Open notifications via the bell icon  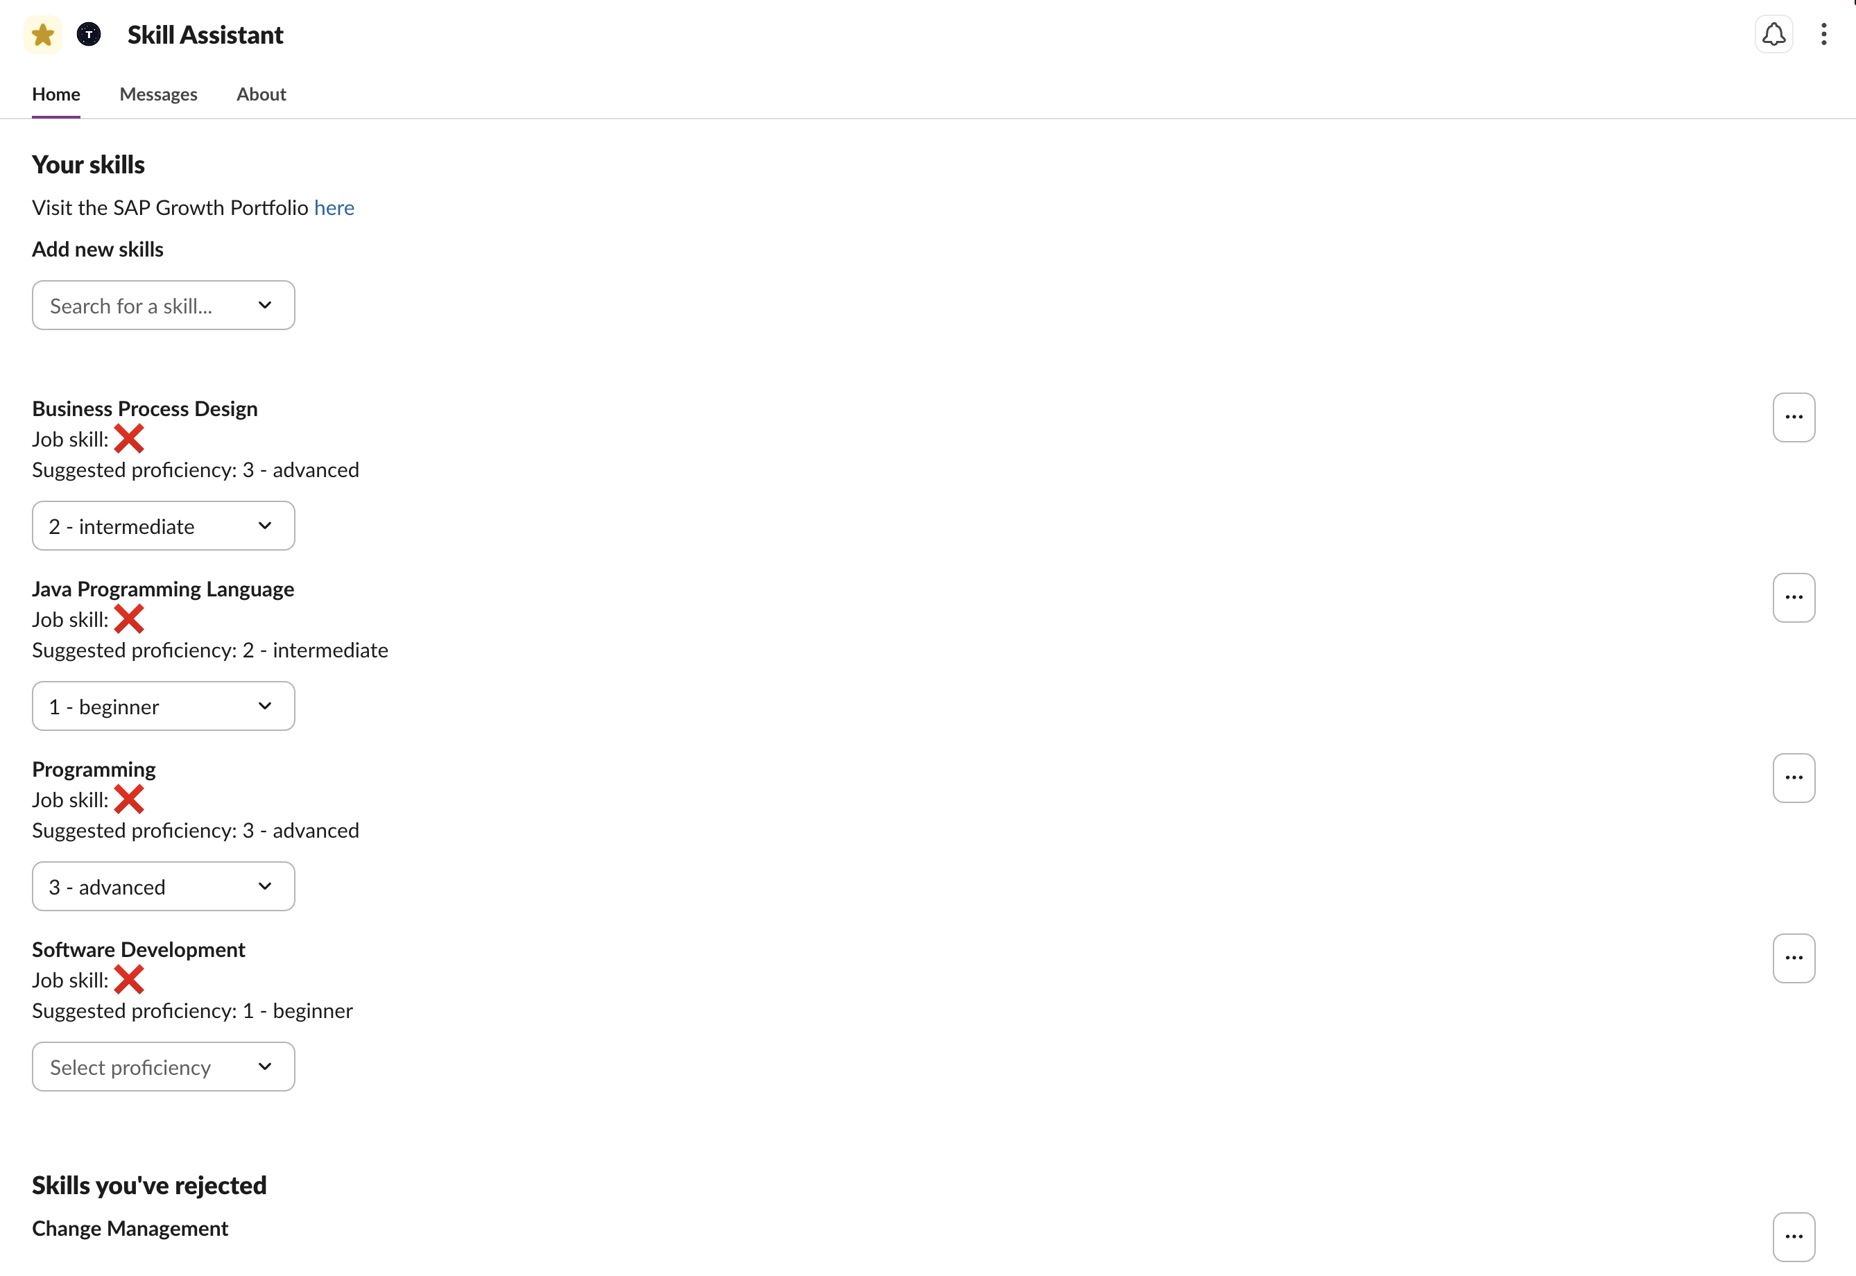pyautogui.click(x=1773, y=35)
